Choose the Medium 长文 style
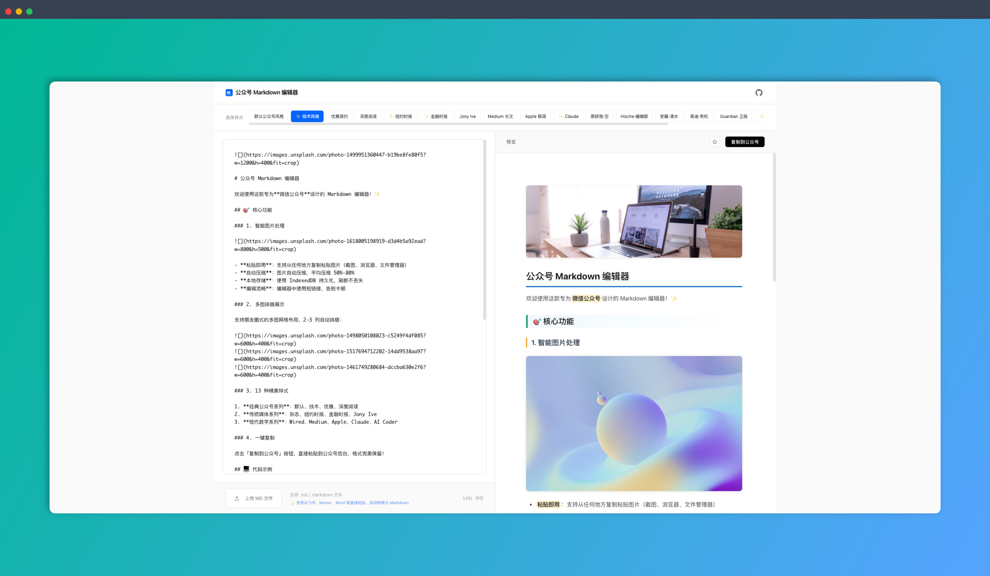Viewport: 990px width, 576px height. pyautogui.click(x=500, y=116)
